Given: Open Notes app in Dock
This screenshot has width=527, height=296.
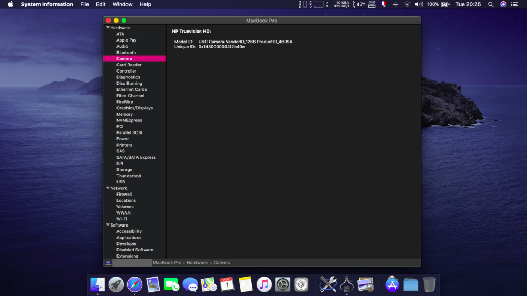Looking at the screenshot, I should (246, 284).
